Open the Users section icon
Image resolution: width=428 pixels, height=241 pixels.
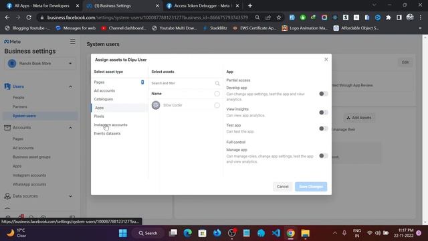click(7, 86)
